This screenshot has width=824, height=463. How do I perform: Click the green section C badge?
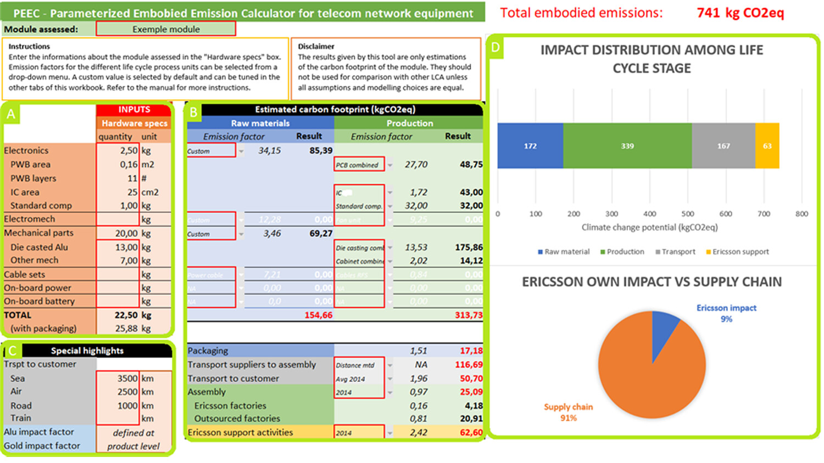(12, 351)
